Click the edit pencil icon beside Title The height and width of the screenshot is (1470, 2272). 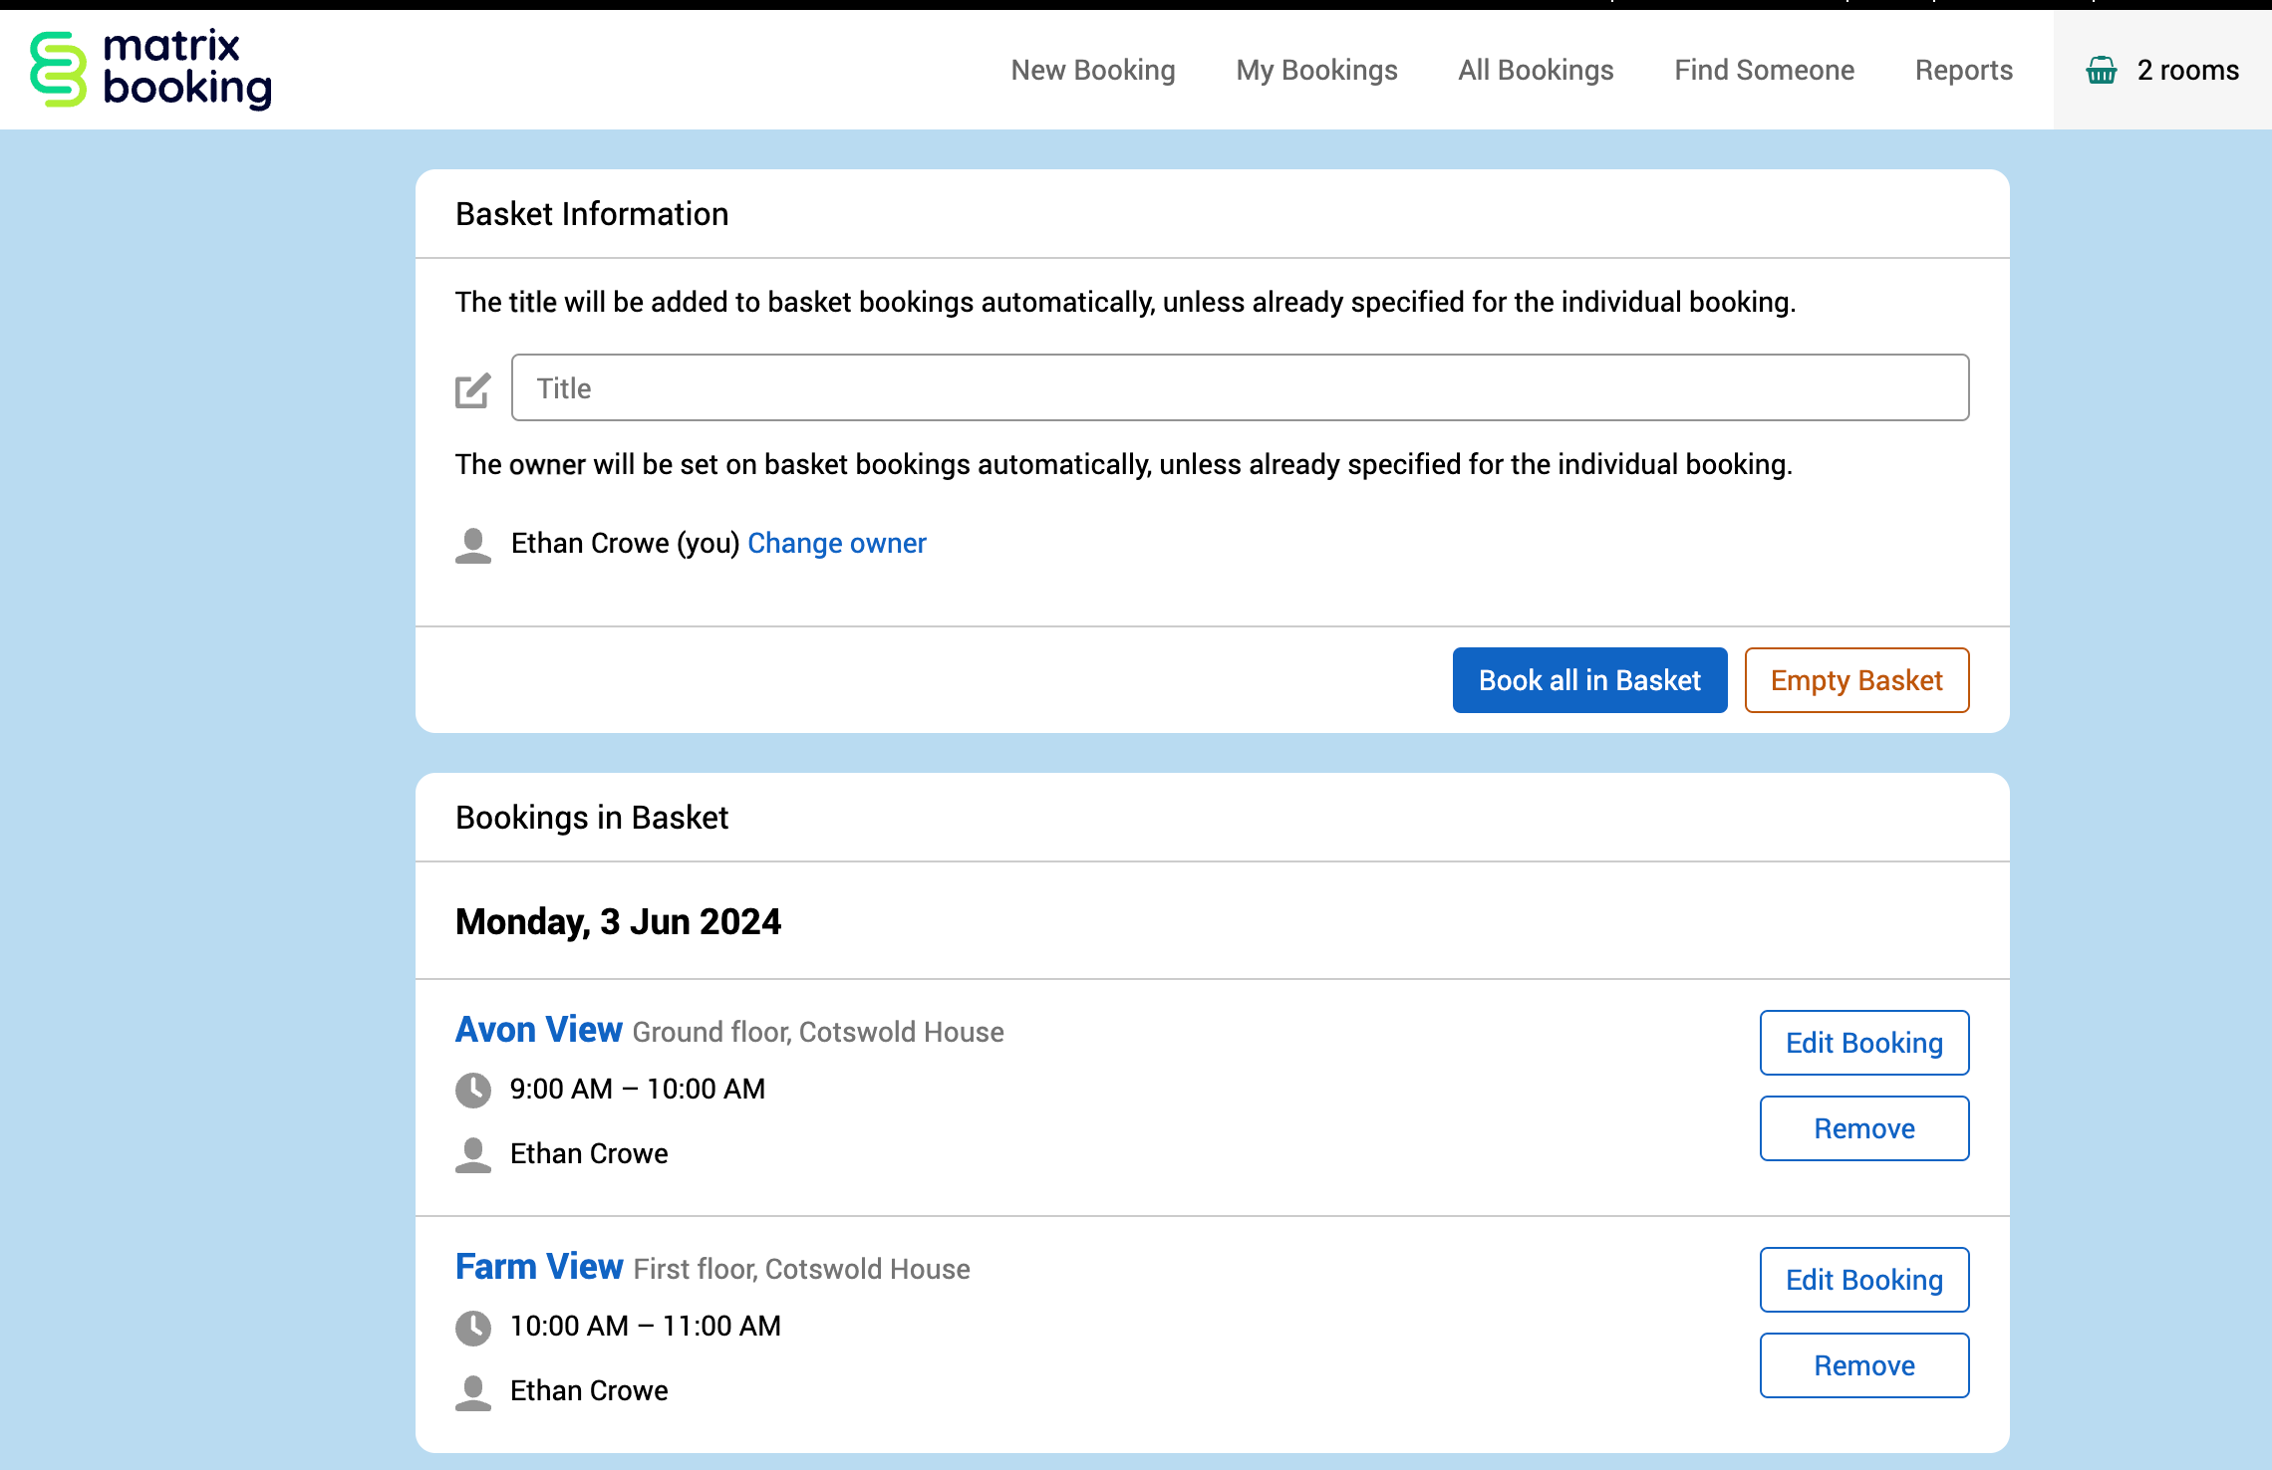click(472, 389)
